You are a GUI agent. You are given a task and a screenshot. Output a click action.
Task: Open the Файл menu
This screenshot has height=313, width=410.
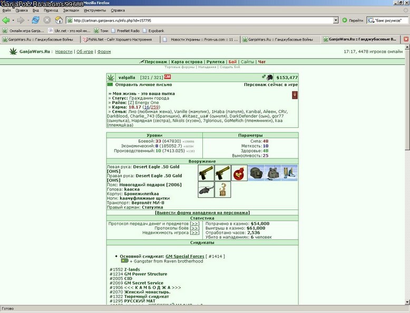(6, 11)
